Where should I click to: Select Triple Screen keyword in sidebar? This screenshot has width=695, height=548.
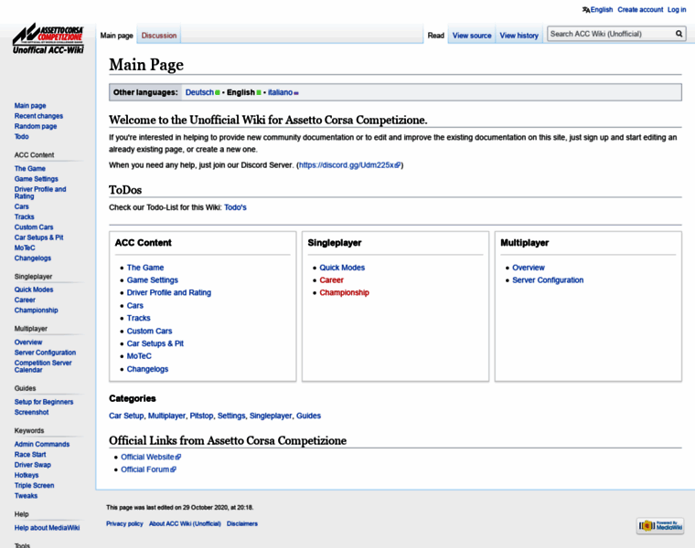click(34, 486)
